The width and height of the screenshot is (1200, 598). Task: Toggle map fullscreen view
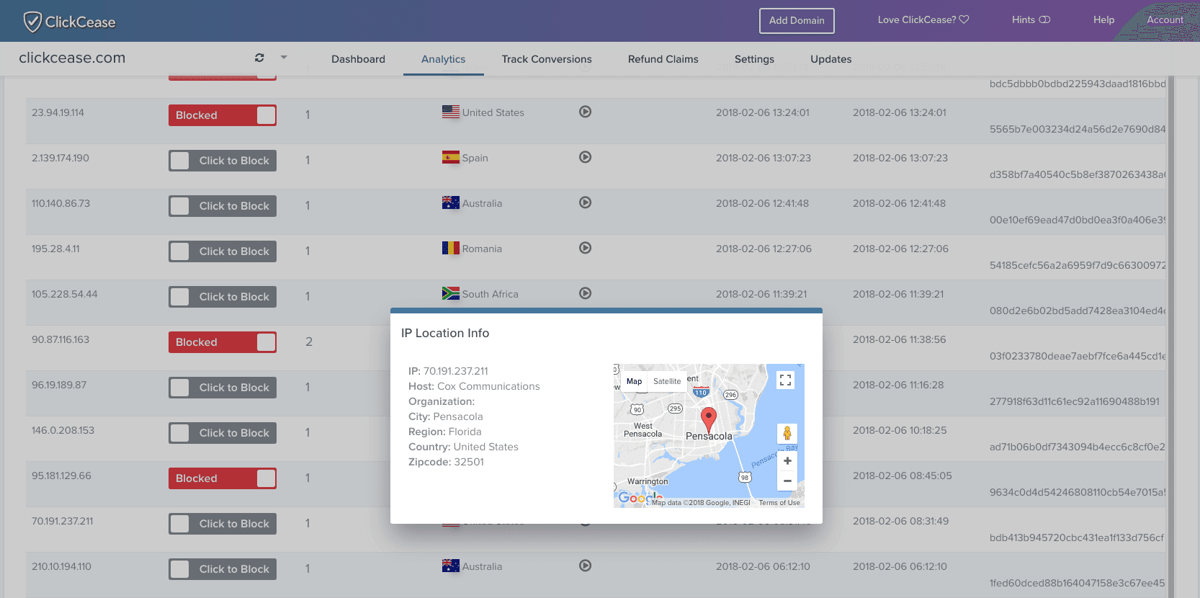coord(785,380)
